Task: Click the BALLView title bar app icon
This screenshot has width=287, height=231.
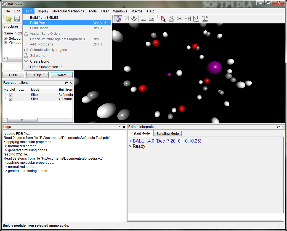Action: tap(4, 4)
